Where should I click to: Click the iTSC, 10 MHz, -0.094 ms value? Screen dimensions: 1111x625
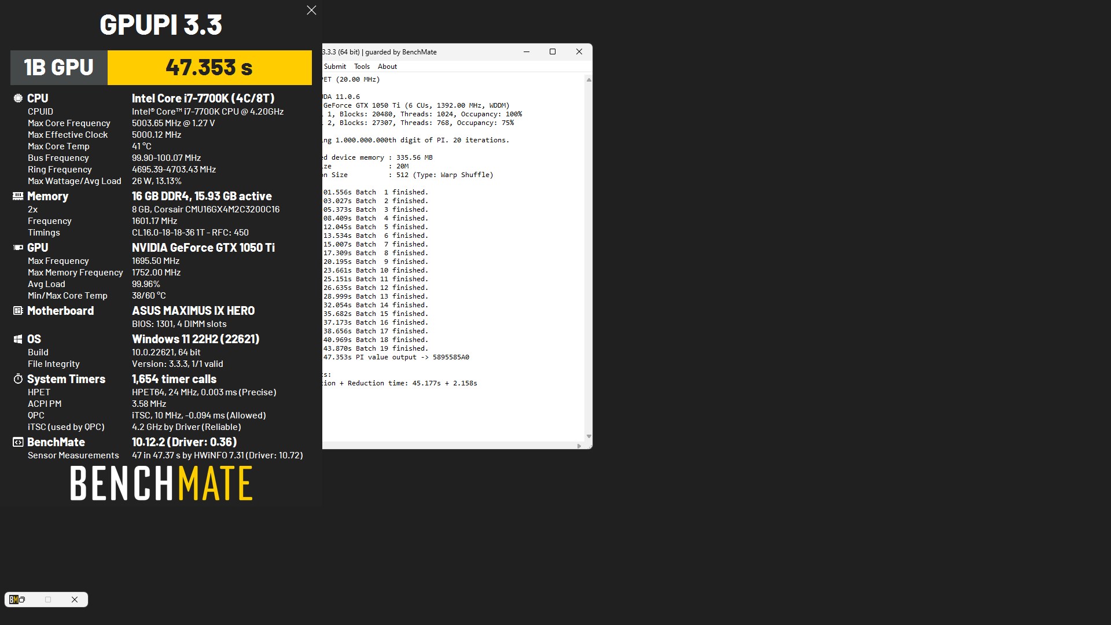(199, 416)
